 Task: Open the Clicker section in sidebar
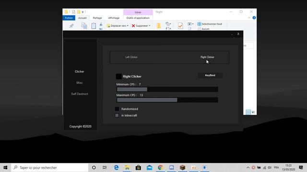pyautogui.click(x=79, y=72)
